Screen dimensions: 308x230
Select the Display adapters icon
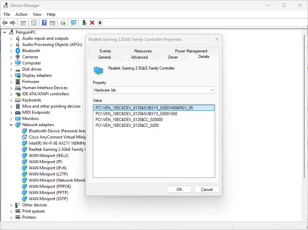pyautogui.click(x=18, y=75)
